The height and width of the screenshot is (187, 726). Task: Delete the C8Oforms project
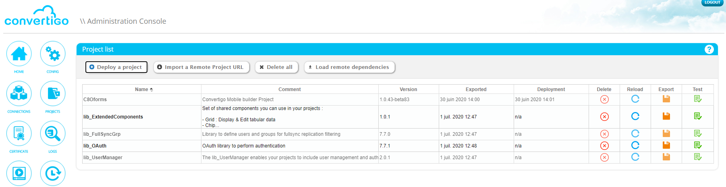604,100
